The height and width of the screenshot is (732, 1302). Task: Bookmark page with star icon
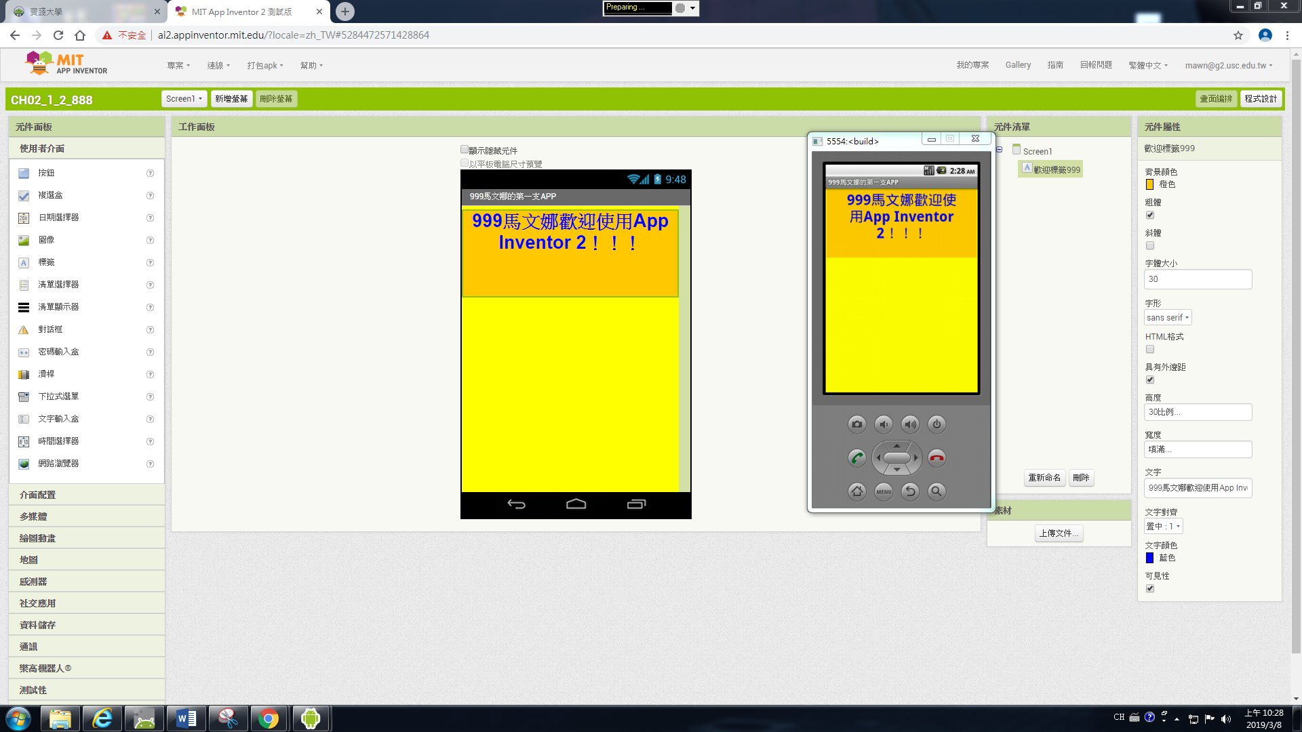click(x=1238, y=35)
